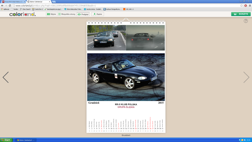This screenshot has width=252, height=142.
Task: Save the project with Zapisz
Action: pos(98,14)
